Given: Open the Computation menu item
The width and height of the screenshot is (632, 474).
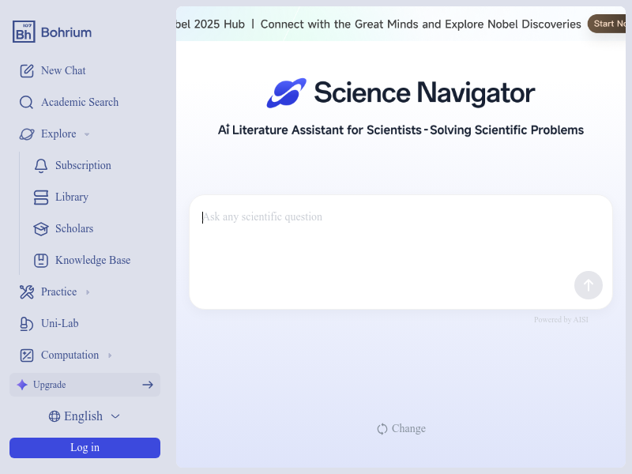Looking at the screenshot, I should click(x=70, y=355).
